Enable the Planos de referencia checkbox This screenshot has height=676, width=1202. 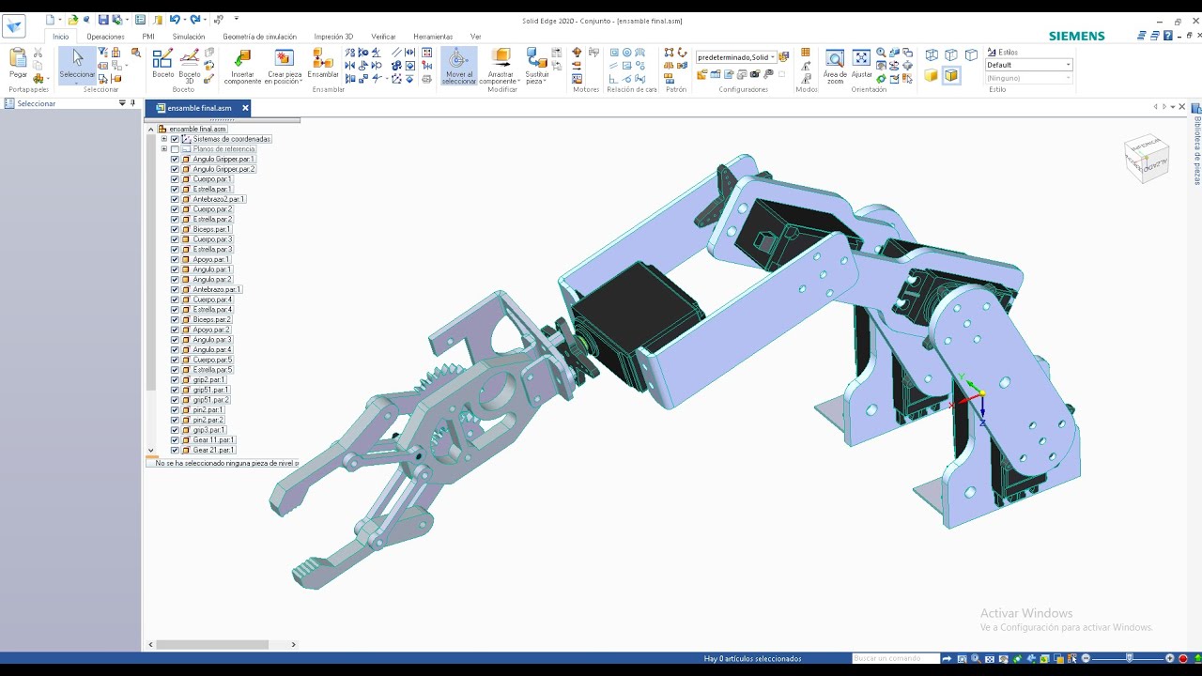pos(175,149)
